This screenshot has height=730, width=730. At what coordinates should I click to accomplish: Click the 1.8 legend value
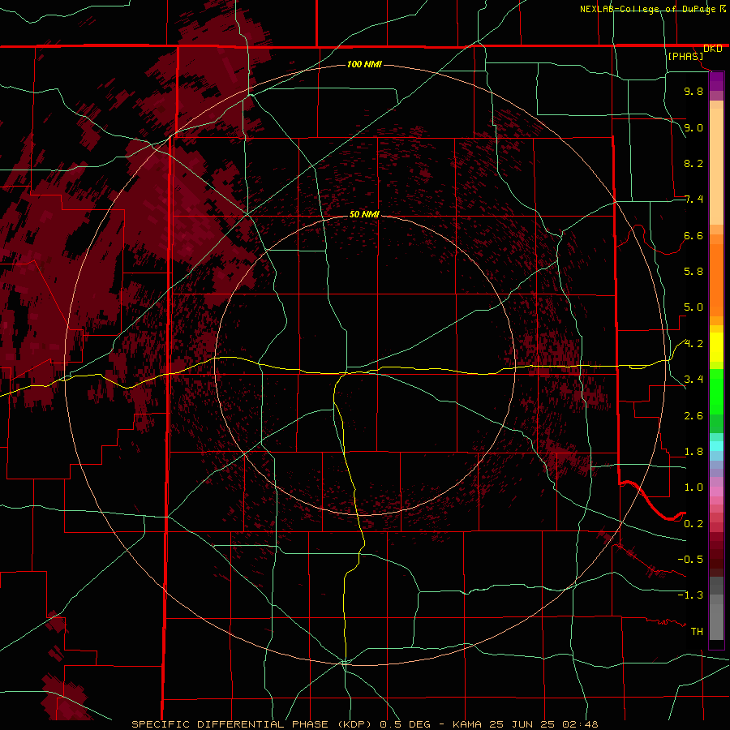tap(693, 452)
